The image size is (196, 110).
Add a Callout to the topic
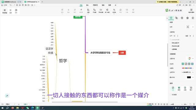[120, 11]
